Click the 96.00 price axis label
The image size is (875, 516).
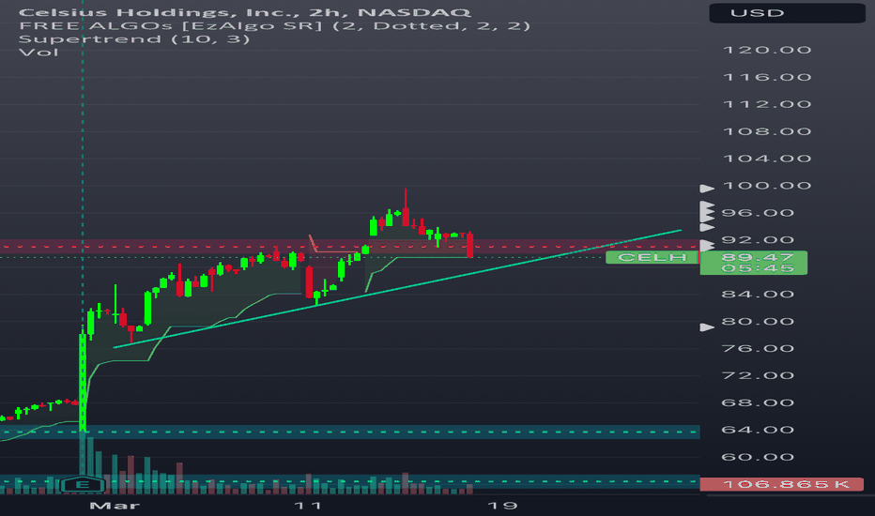[758, 213]
